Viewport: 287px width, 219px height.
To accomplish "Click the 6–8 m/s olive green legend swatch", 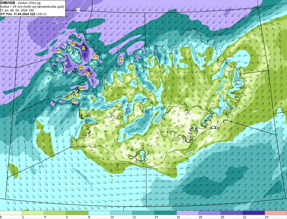I will point(77,213).
